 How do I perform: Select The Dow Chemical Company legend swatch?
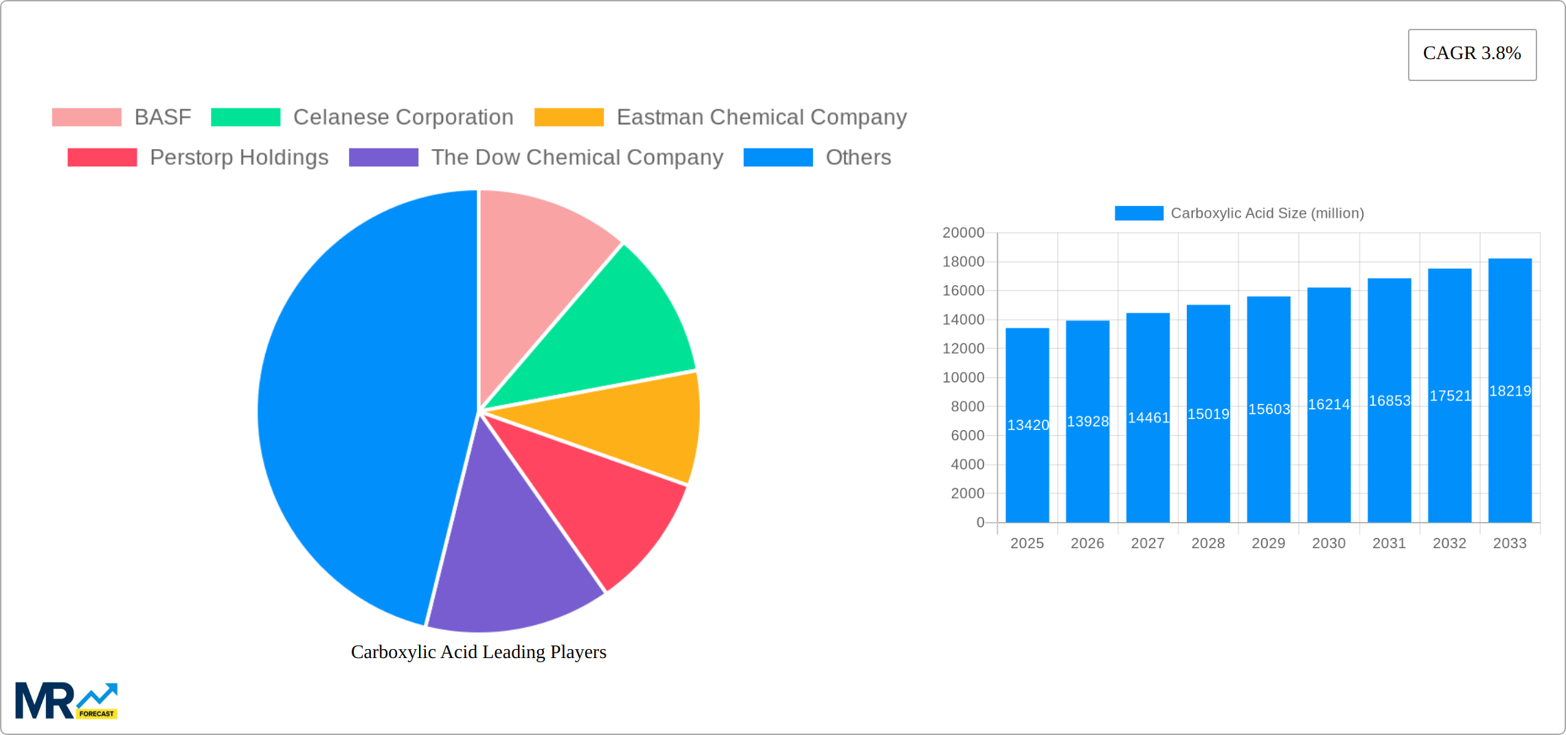384,157
